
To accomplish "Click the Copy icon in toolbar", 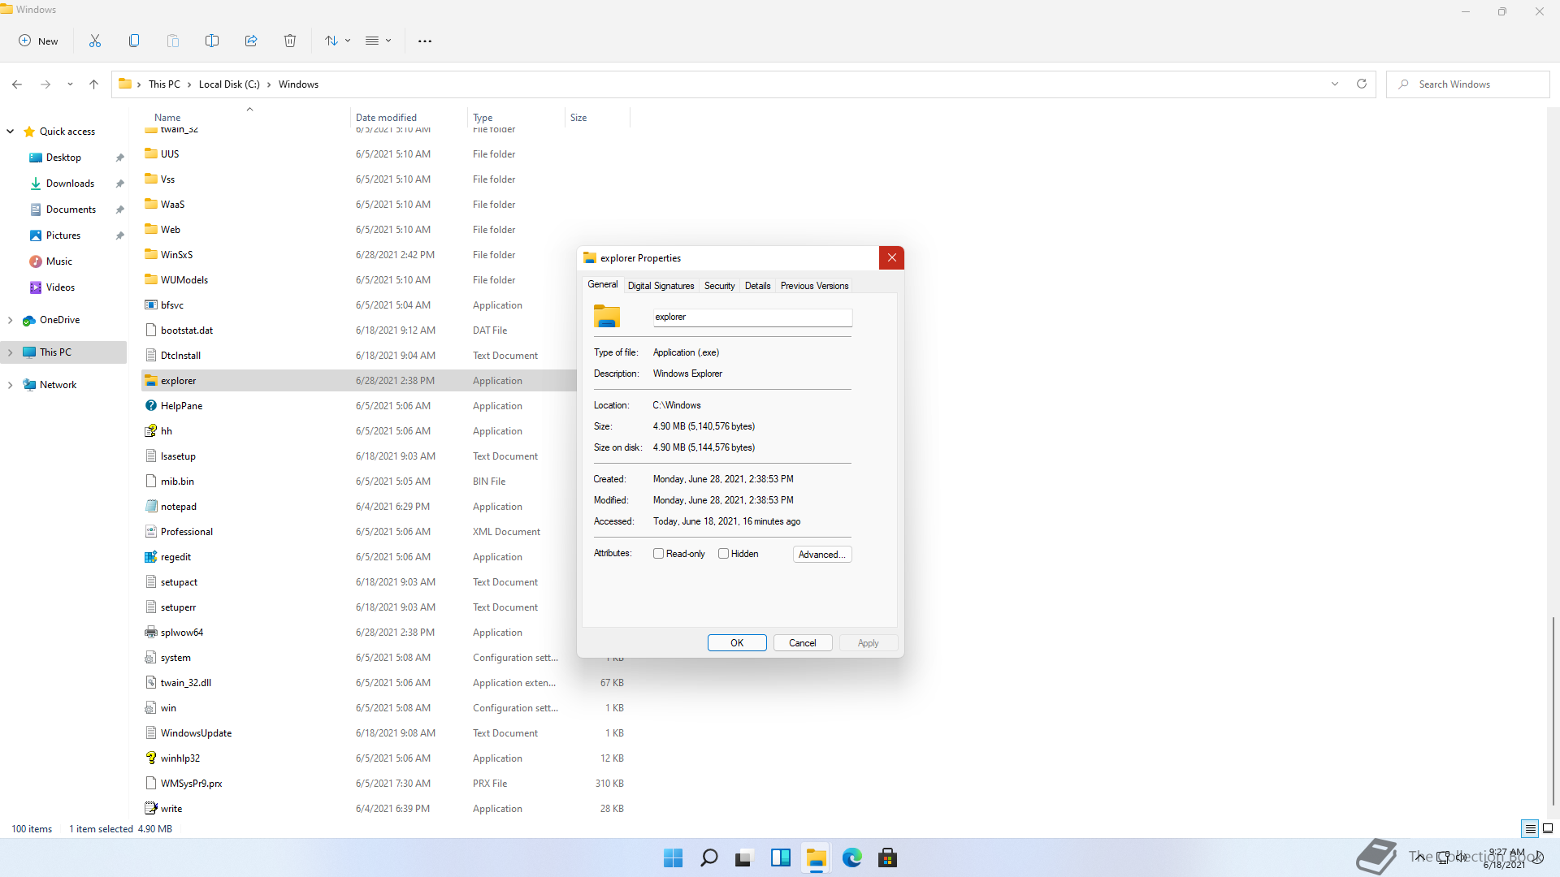I will click(134, 41).
